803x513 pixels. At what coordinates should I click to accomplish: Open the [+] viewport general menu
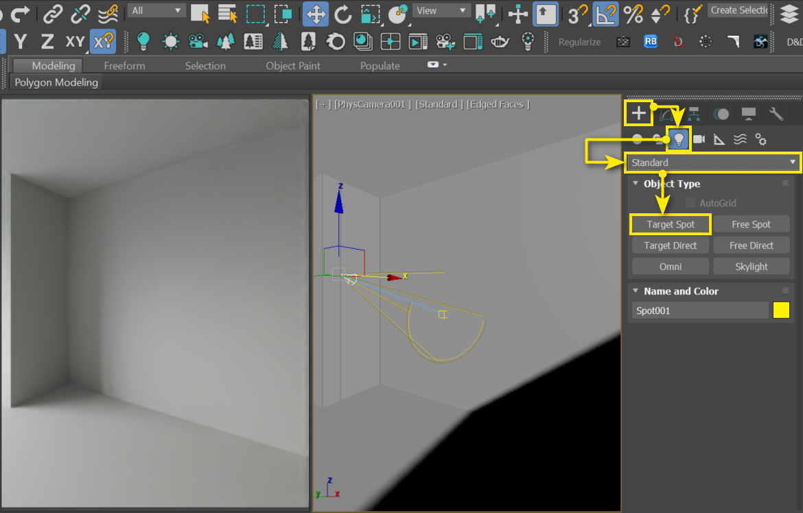[x=323, y=104]
